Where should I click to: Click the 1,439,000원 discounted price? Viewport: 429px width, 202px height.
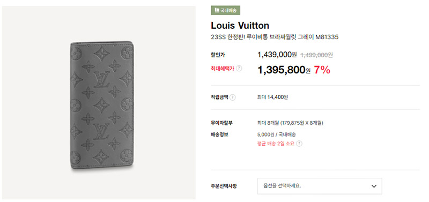click(277, 55)
